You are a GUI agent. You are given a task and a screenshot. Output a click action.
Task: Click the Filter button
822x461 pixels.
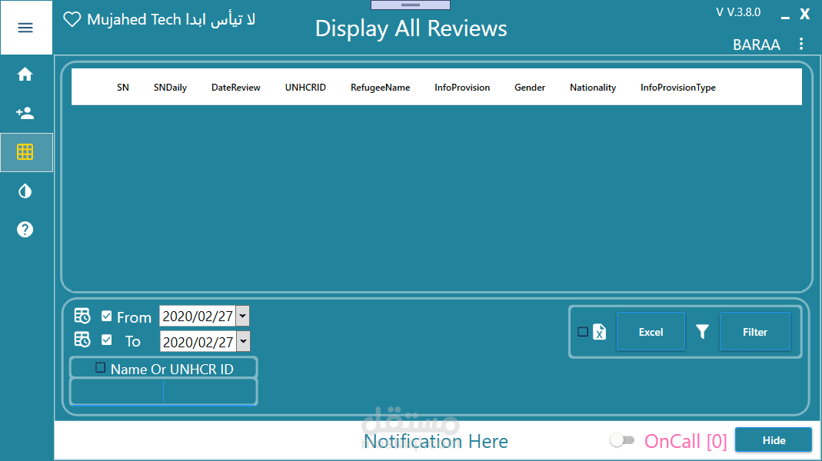(x=754, y=331)
